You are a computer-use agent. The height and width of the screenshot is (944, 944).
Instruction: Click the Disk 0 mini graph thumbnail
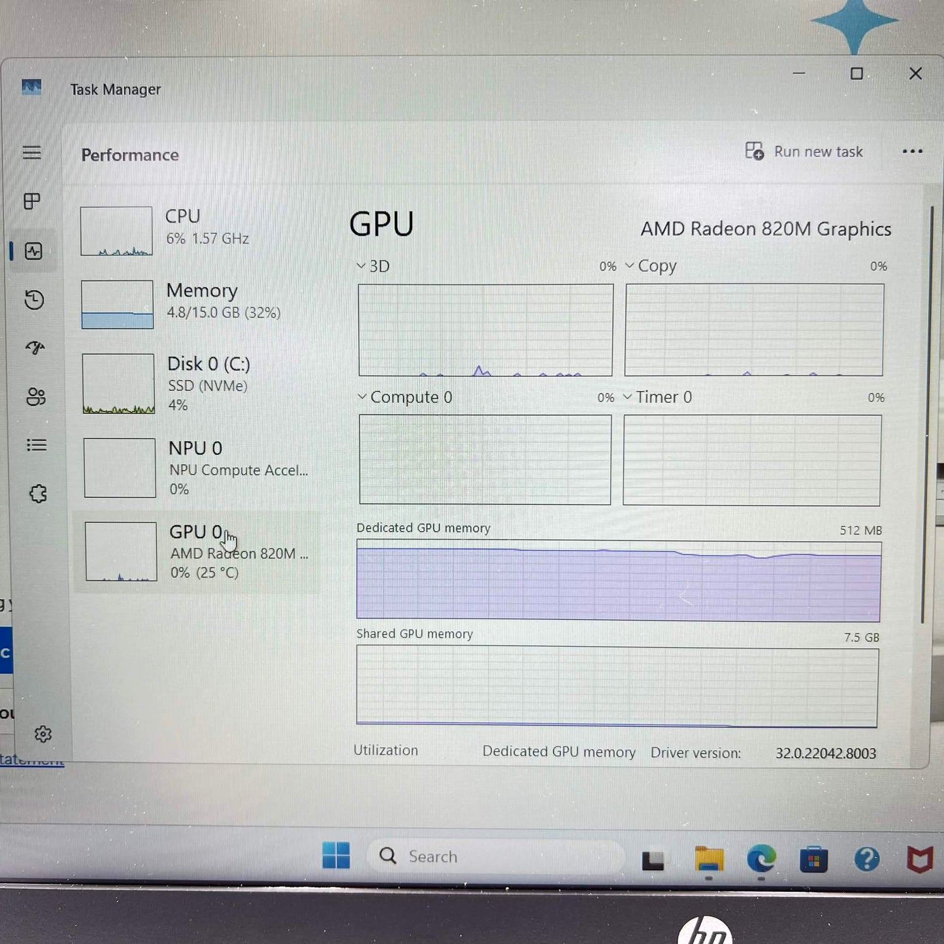tap(119, 383)
